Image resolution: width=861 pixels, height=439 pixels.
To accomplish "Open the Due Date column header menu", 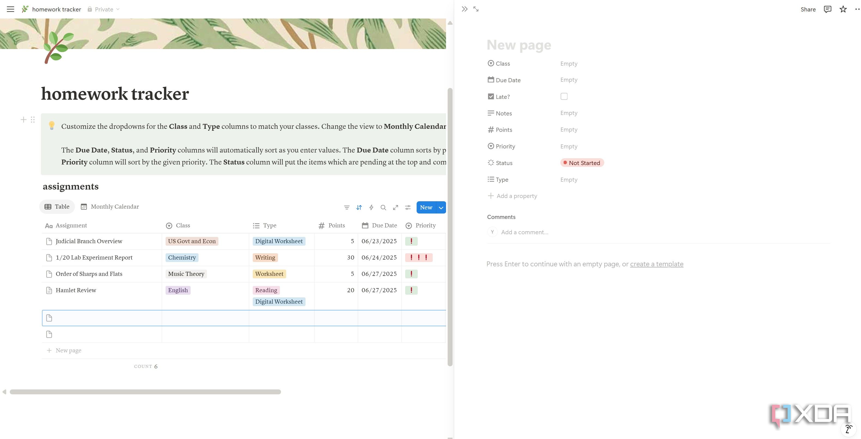I will (379, 225).
